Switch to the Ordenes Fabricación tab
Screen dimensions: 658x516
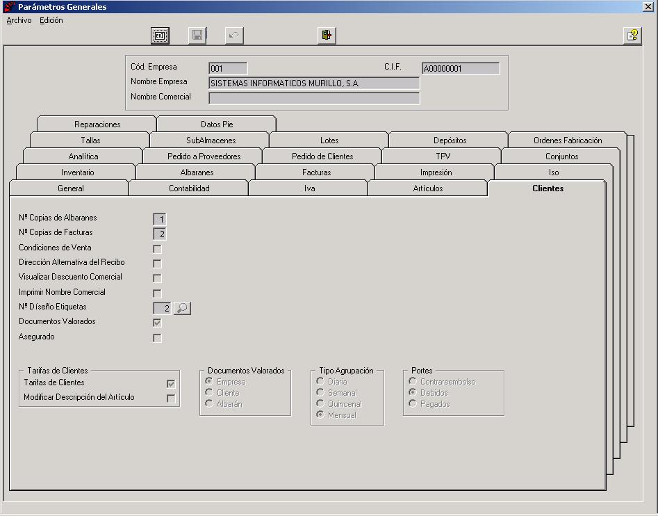568,140
